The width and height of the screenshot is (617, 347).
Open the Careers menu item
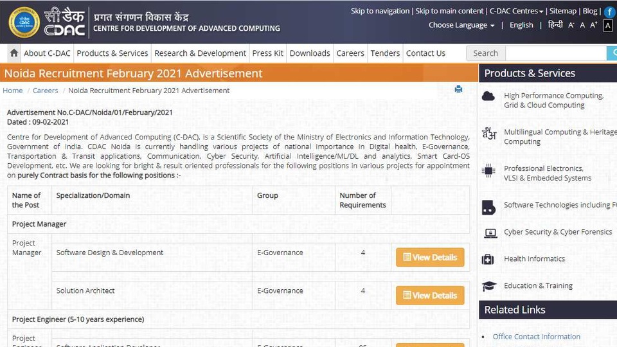[350, 53]
